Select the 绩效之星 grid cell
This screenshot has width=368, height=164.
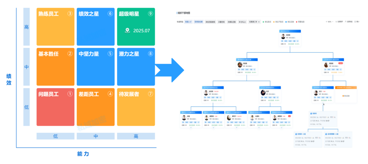click(x=96, y=27)
